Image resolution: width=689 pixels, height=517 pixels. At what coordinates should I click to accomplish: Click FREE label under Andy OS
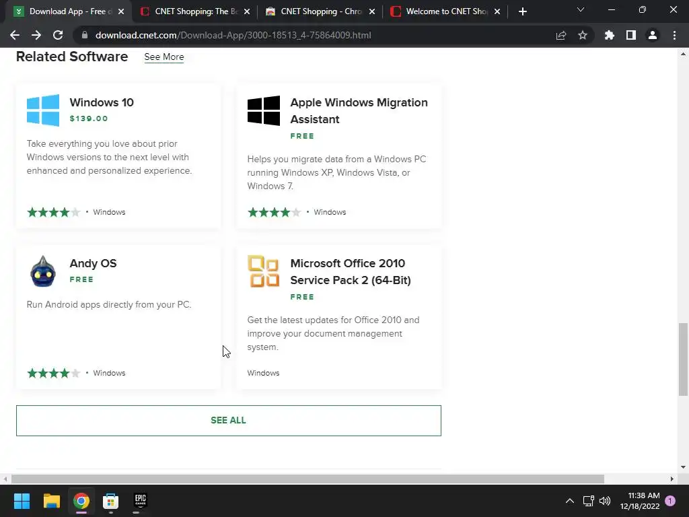pyautogui.click(x=81, y=279)
